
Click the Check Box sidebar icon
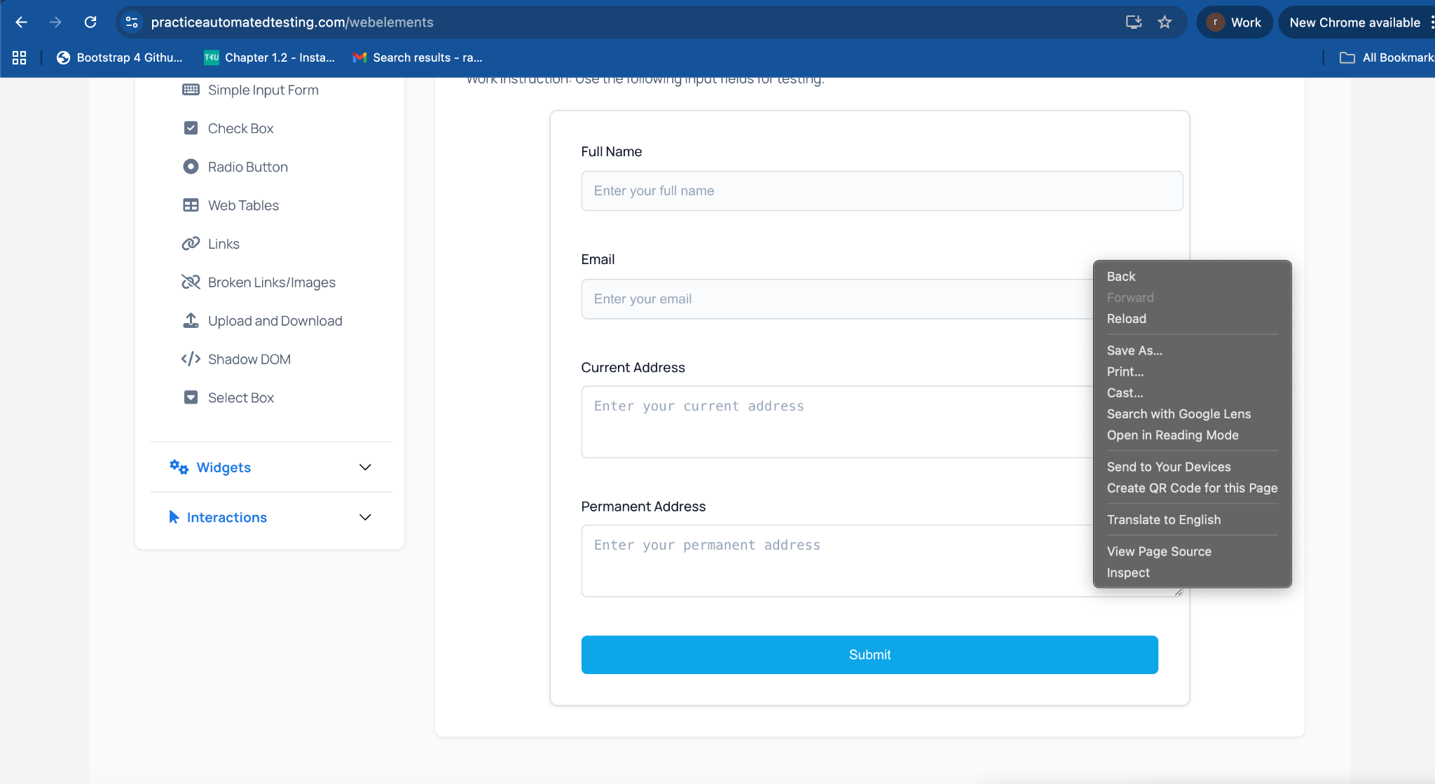tap(191, 128)
